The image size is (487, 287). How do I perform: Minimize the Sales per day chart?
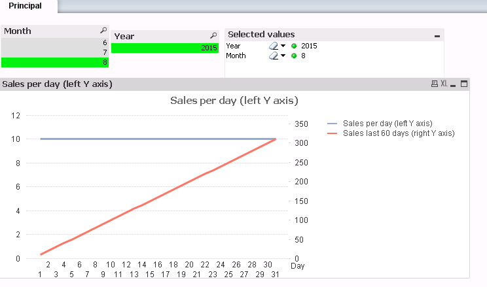(454, 84)
